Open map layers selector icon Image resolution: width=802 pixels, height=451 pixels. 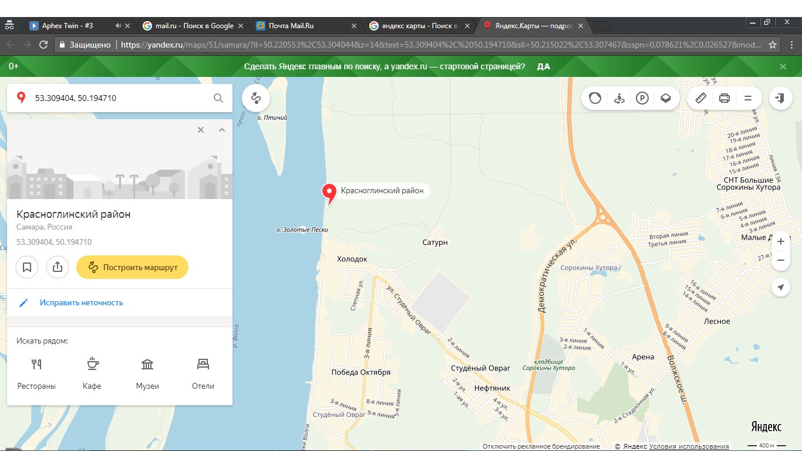pyautogui.click(x=665, y=98)
